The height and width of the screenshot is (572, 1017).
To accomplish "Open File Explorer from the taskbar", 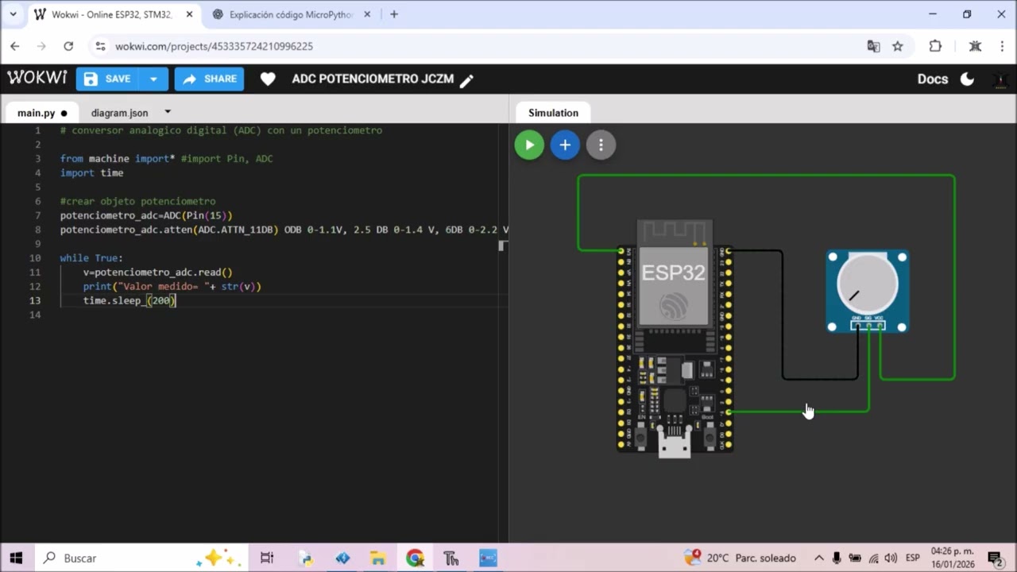I will coord(378,558).
